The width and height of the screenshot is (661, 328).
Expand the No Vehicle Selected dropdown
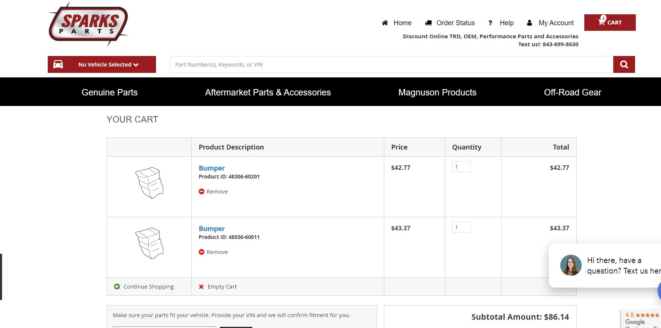pos(102,65)
